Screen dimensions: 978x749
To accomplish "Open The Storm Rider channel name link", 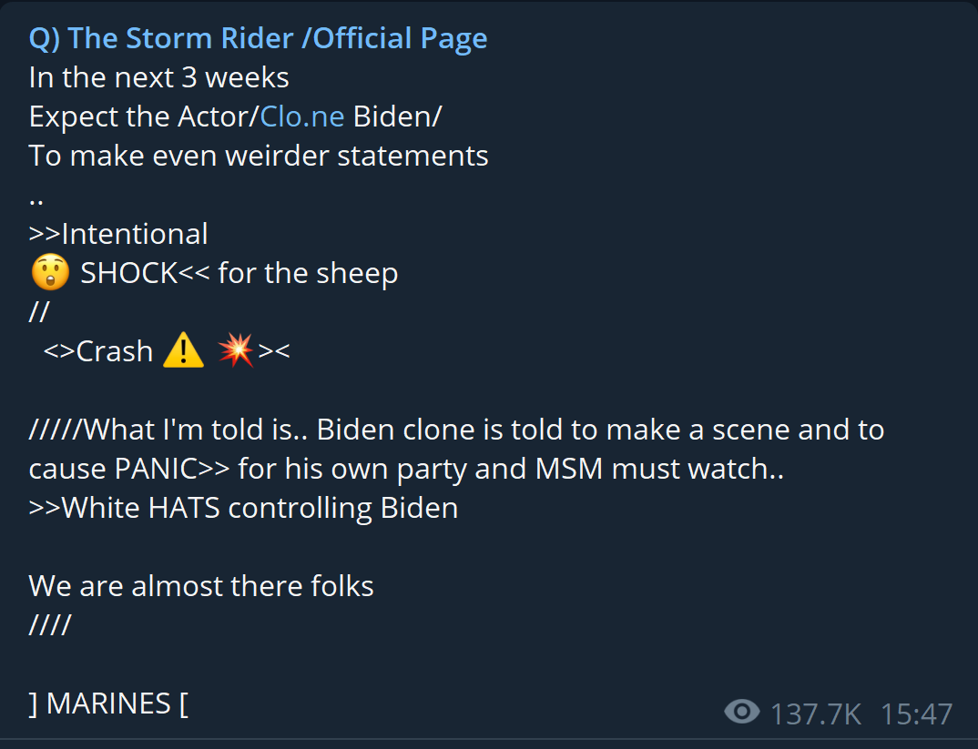I will point(258,38).
